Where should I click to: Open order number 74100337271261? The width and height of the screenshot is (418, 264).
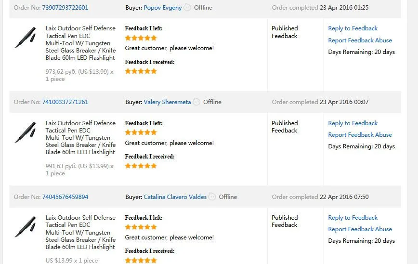pyautogui.click(x=65, y=102)
